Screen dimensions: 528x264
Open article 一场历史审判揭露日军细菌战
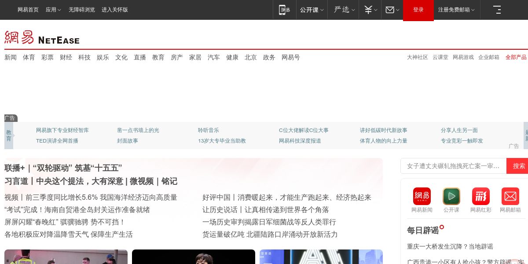point(269,222)
